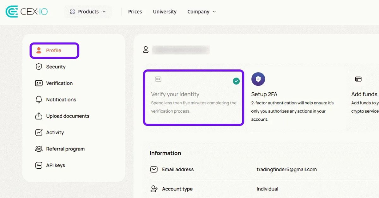379x198 pixels.
Task: Open the Verify your identity card
Action: point(193,98)
